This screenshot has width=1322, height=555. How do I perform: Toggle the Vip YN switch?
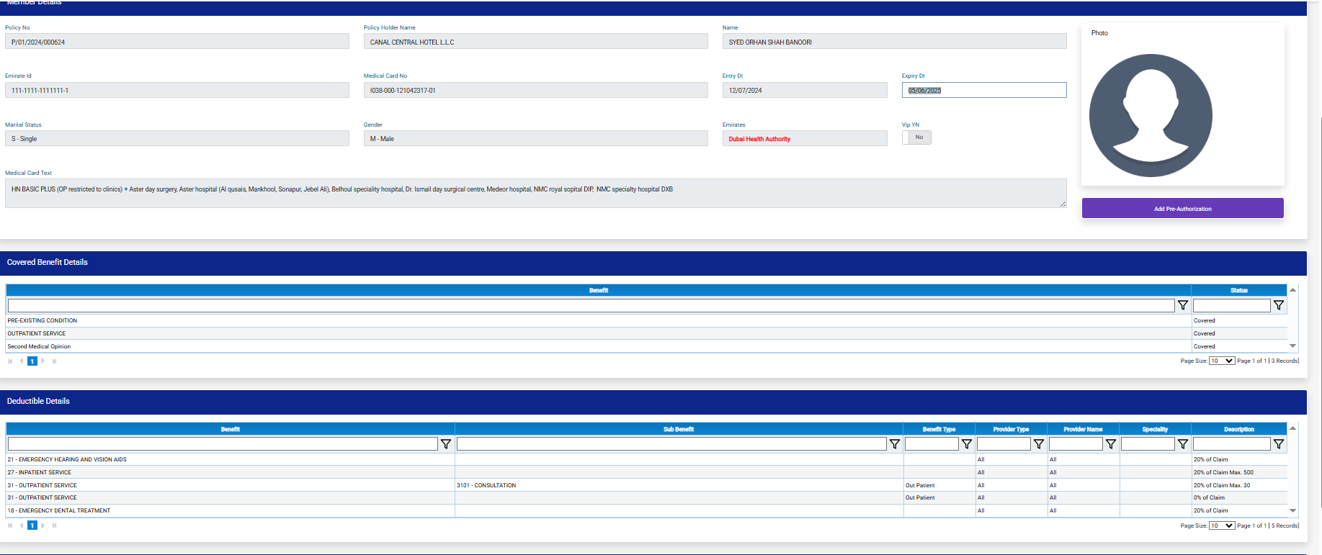[x=916, y=137]
